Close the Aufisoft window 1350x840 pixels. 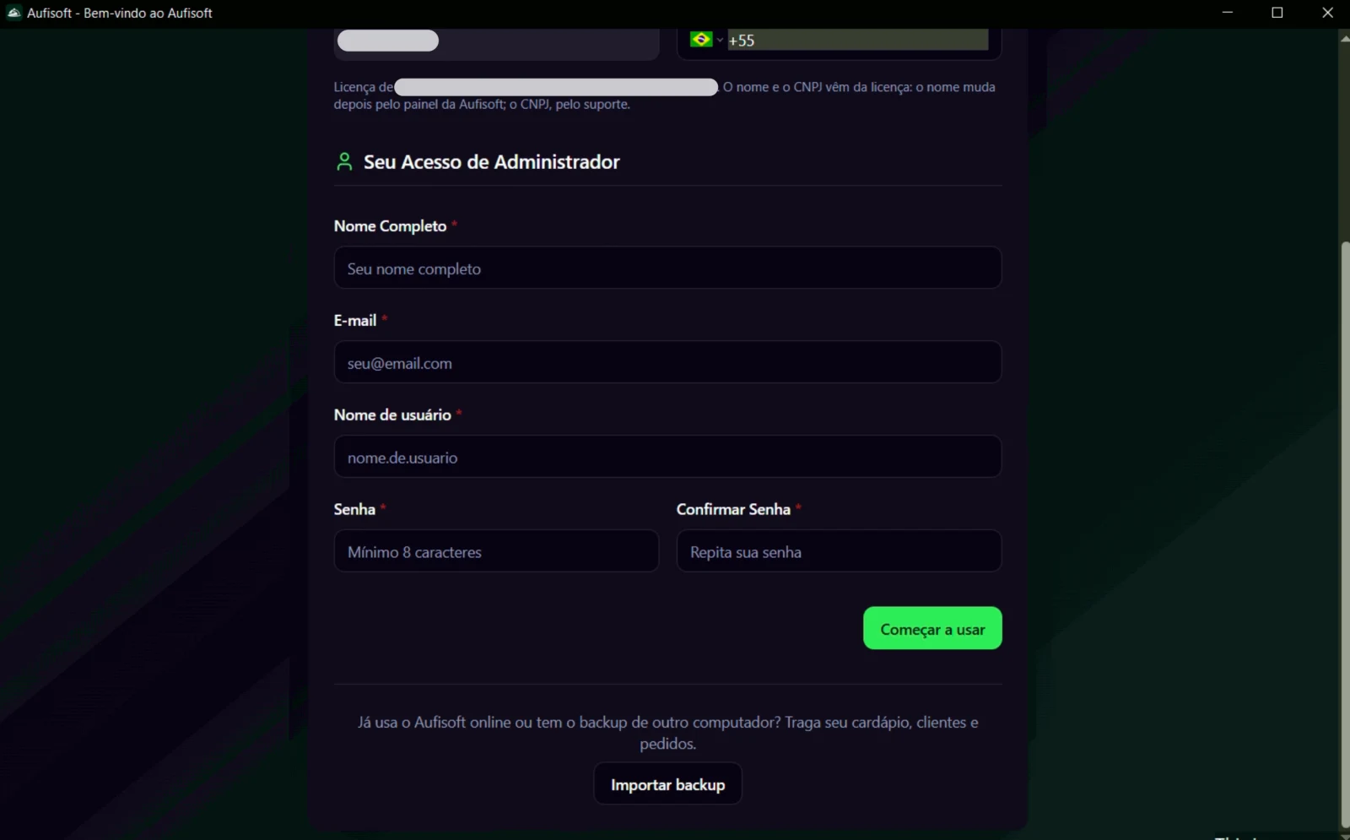tap(1327, 13)
